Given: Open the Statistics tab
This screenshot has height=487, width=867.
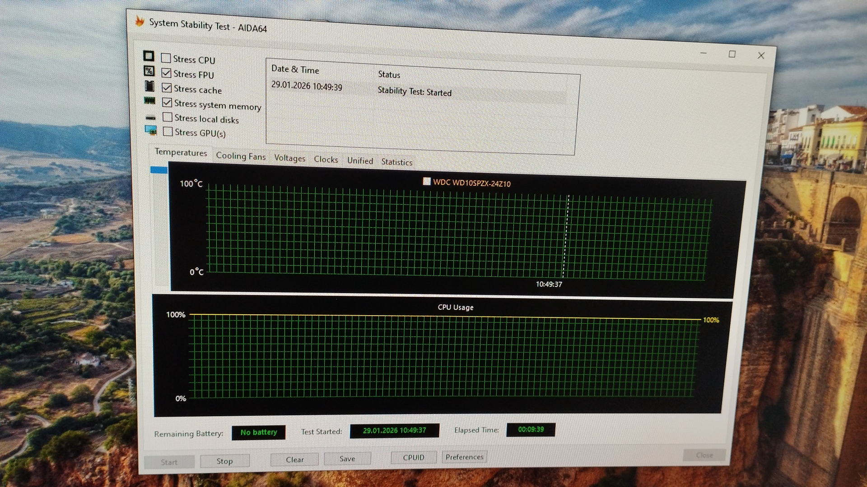Looking at the screenshot, I should (x=396, y=162).
